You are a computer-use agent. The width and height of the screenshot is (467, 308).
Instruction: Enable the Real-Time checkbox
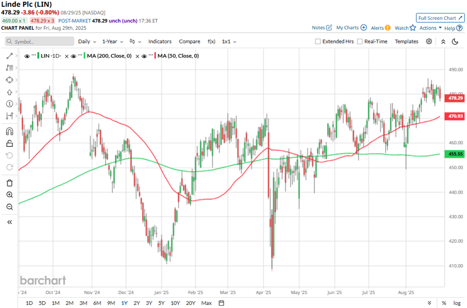click(x=360, y=41)
